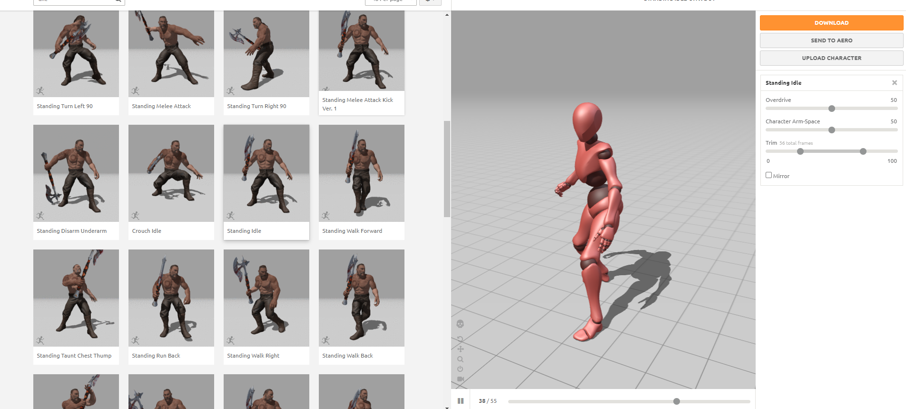Click the scrollbar up arrow
906x409 pixels.
click(x=447, y=15)
